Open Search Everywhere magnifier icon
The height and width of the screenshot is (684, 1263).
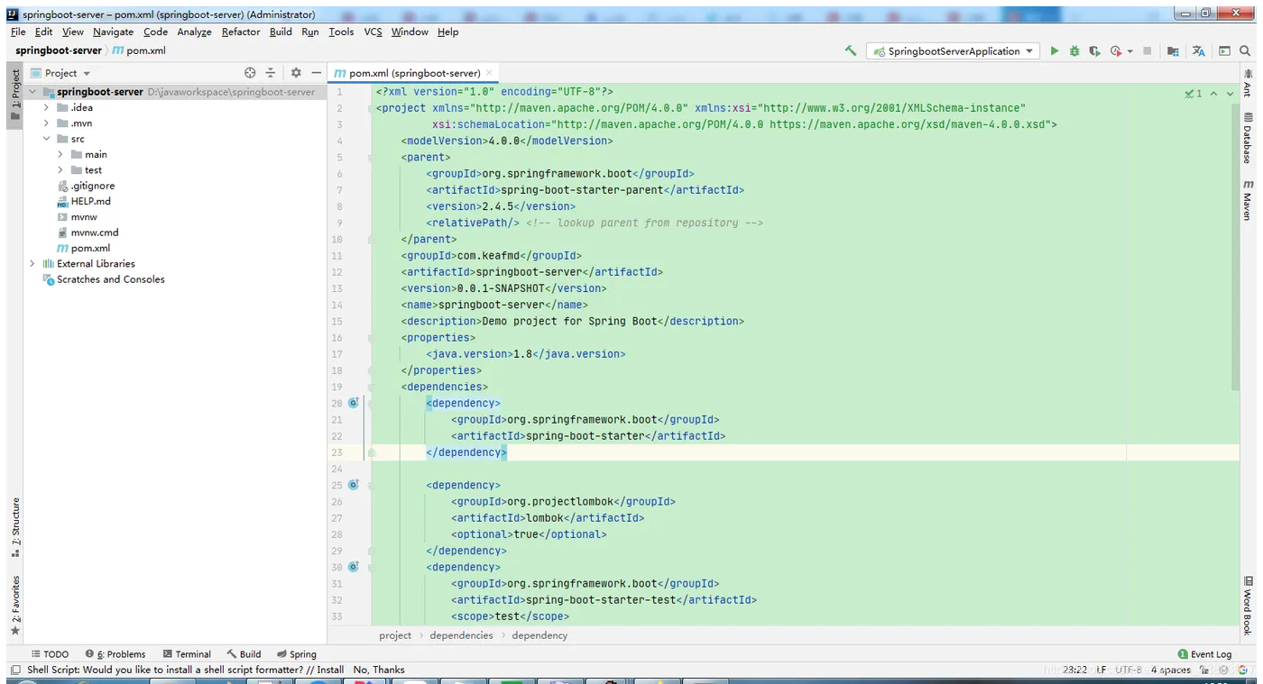coord(1247,51)
